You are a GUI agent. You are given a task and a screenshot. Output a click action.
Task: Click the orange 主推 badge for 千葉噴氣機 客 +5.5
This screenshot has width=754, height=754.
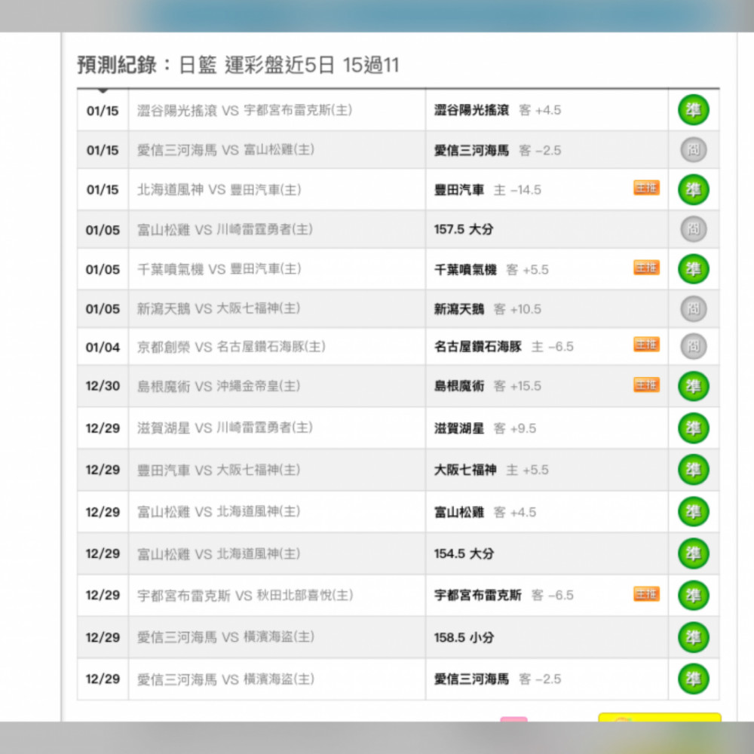646,268
